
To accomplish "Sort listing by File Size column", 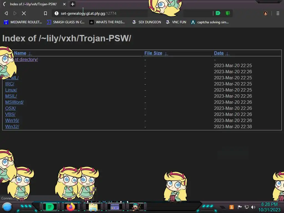I will [153, 53].
